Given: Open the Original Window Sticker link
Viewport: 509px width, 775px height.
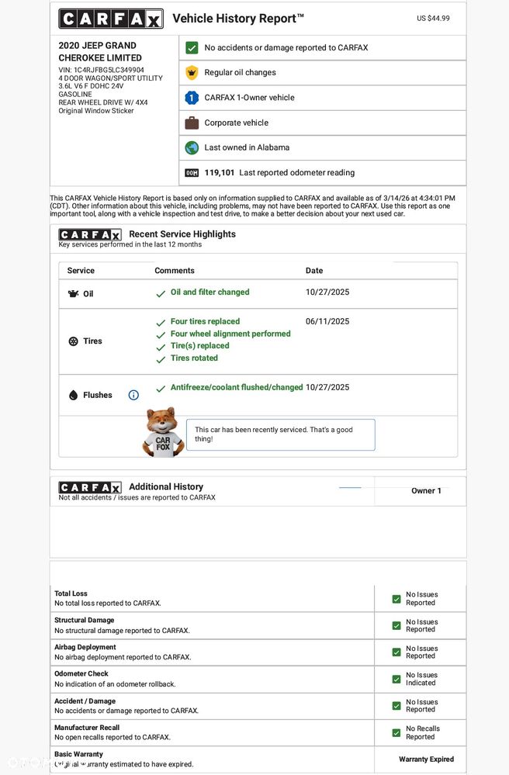Looking at the screenshot, I should coord(96,111).
